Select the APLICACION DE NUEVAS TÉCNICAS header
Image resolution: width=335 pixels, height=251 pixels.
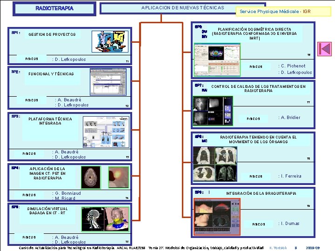tap(183, 8)
